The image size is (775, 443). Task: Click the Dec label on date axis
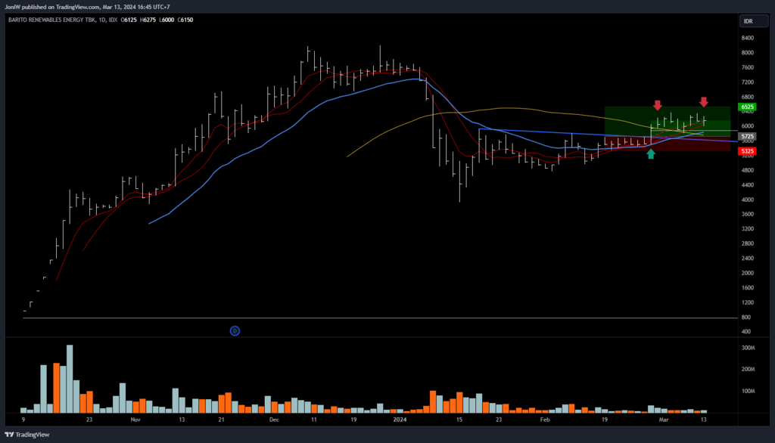click(x=273, y=418)
